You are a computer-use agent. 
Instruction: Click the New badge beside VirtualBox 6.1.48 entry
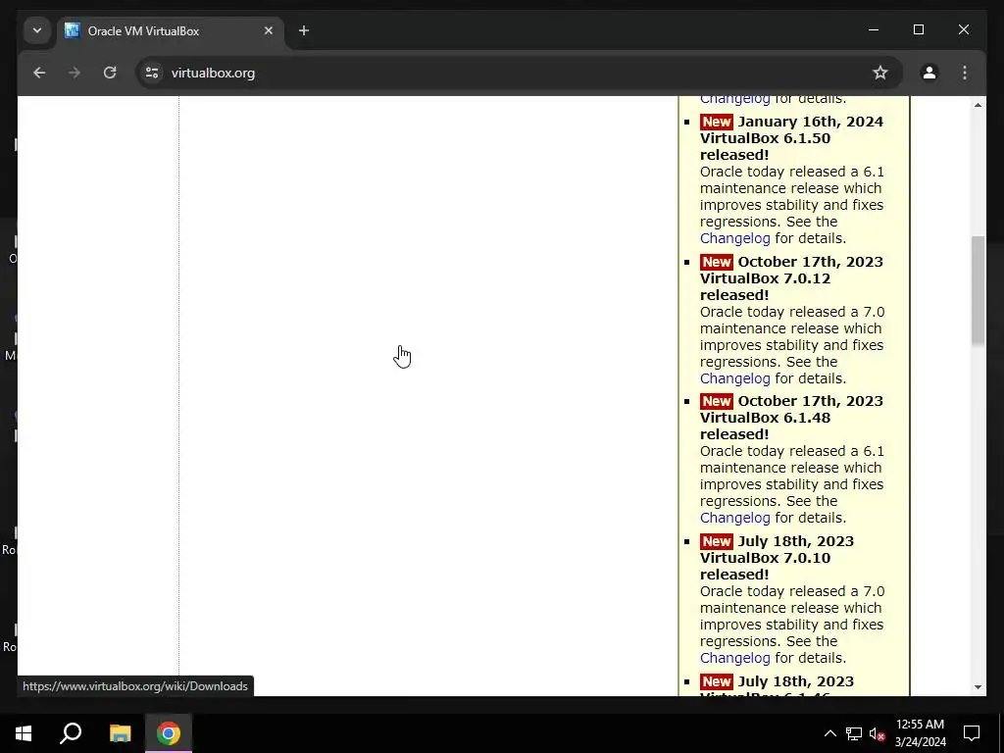click(x=717, y=401)
